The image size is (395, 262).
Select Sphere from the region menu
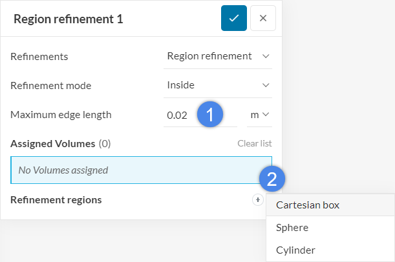(x=292, y=228)
